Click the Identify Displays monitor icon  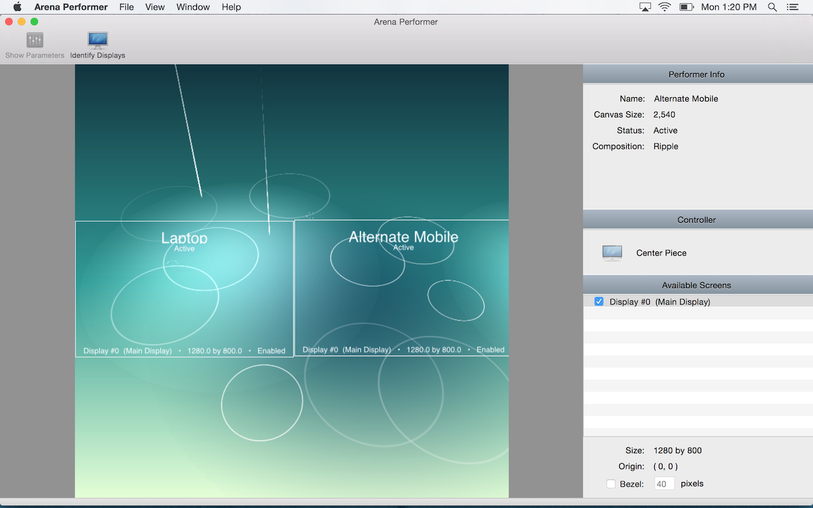[x=97, y=41]
